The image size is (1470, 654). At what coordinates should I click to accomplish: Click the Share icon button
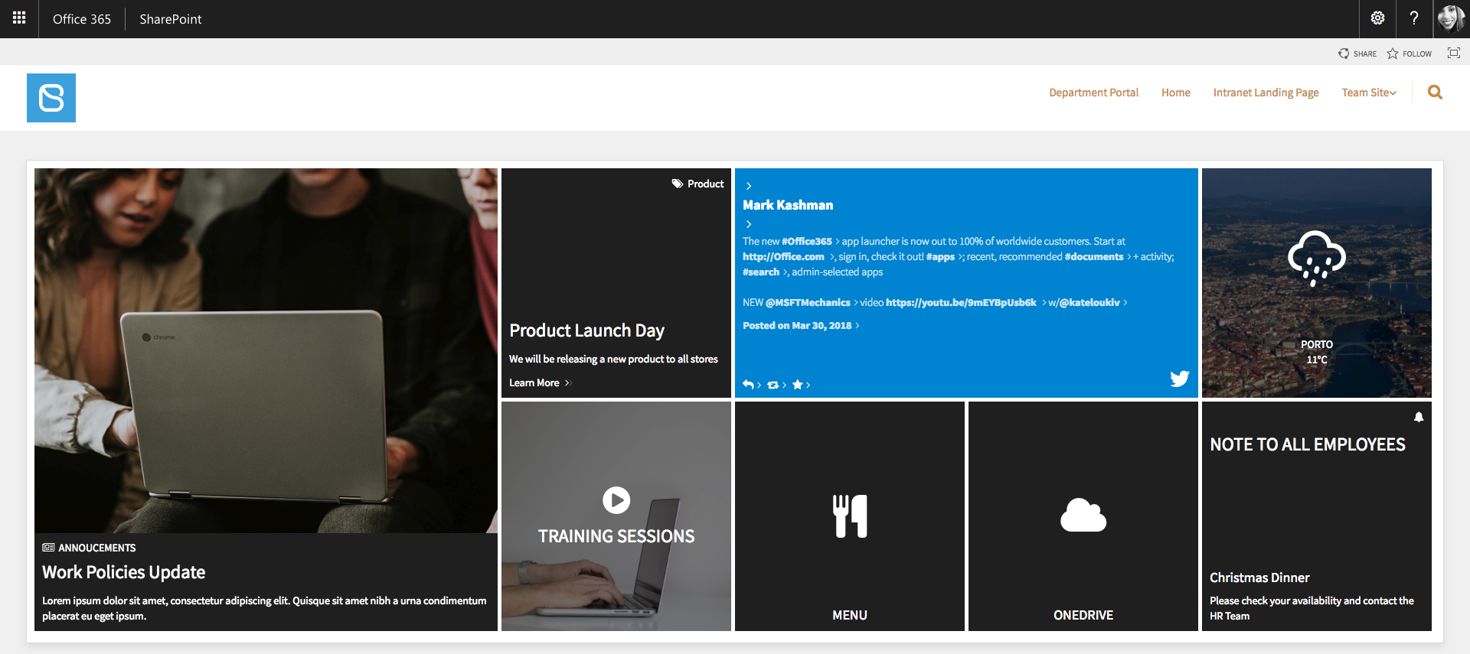pos(1357,54)
